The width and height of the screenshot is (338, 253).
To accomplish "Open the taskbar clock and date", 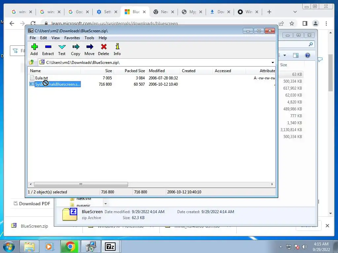I will pyautogui.click(x=321, y=247).
